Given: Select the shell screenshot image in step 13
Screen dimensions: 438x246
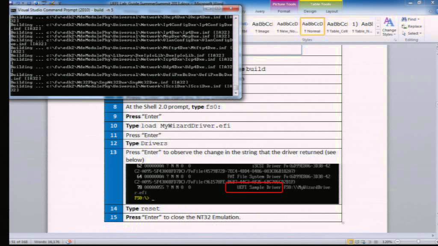Looking at the screenshot, I should [x=232, y=184].
